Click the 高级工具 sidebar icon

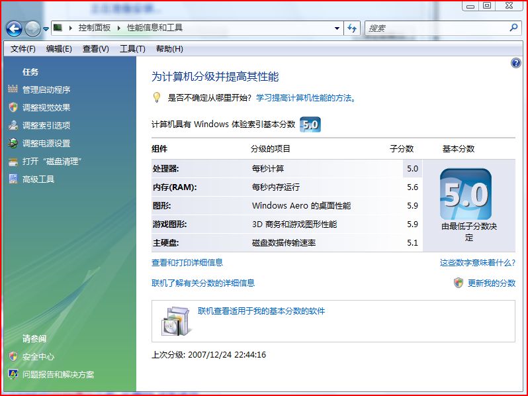tap(13, 179)
